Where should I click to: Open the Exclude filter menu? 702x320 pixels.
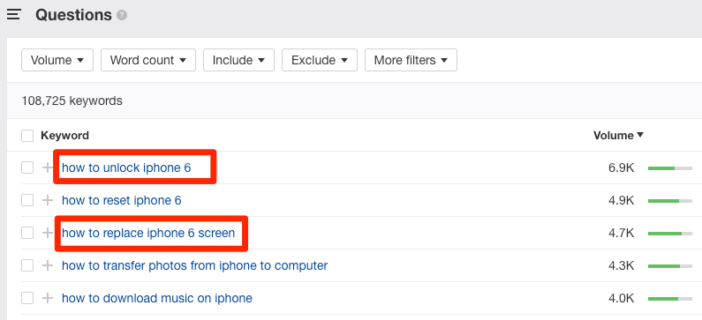[320, 60]
